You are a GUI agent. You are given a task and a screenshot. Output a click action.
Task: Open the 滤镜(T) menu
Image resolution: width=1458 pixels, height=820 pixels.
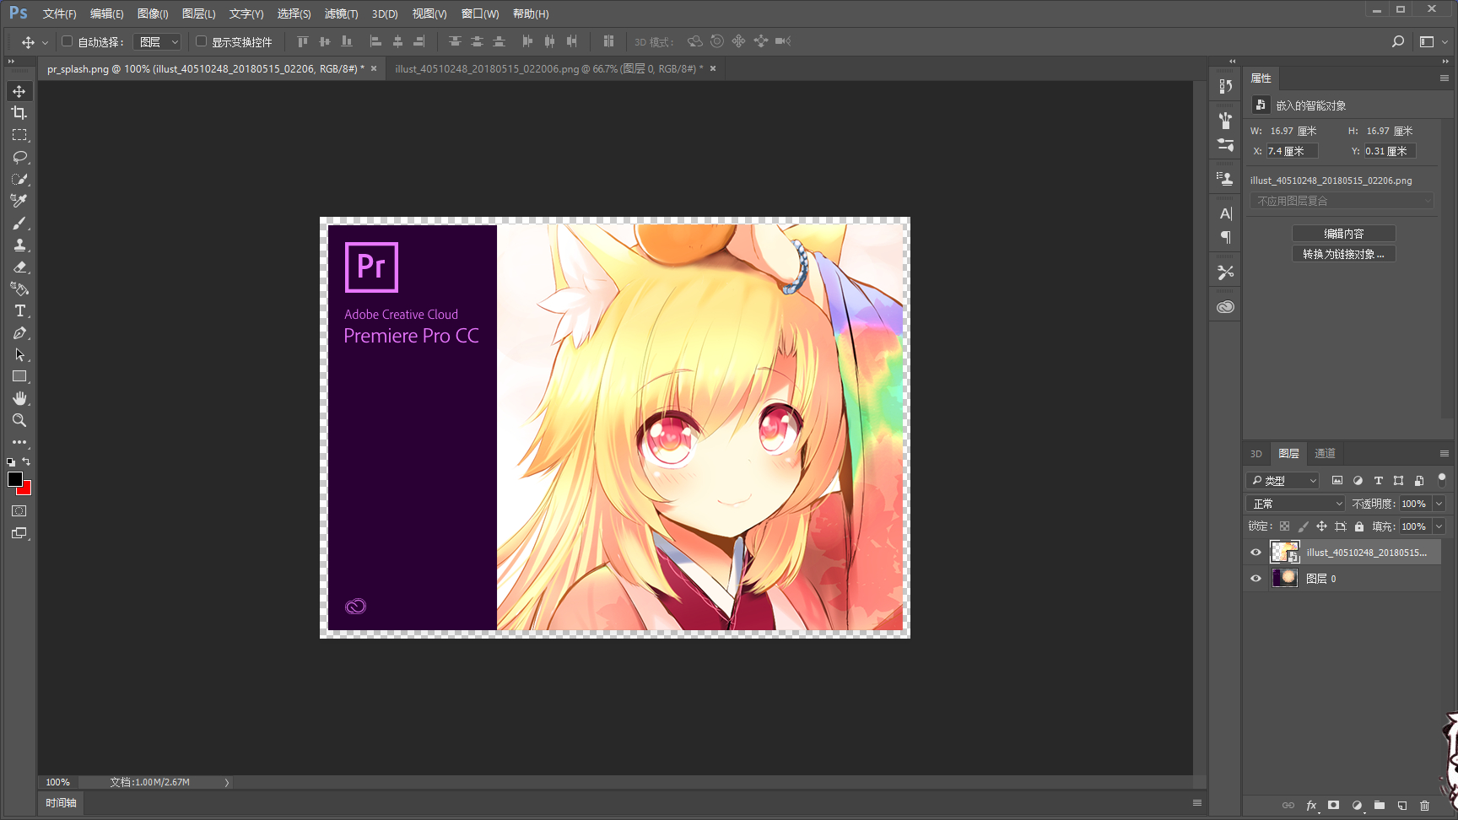(341, 13)
